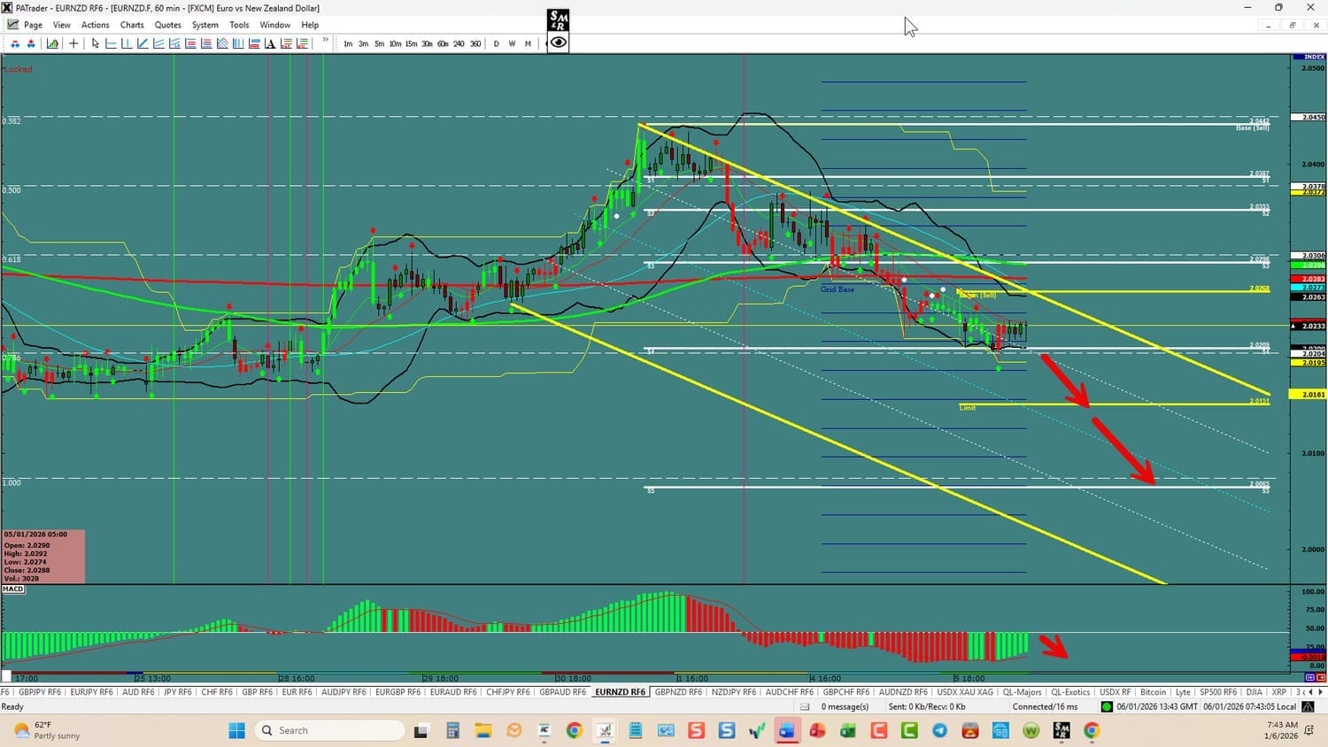Open the Actions menu
Viewport: 1328px width, 747px height.
coord(95,25)
